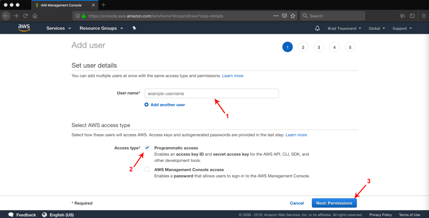Jump to wizard step 5
The image size is (429, 218).
(x=350, y=47)
